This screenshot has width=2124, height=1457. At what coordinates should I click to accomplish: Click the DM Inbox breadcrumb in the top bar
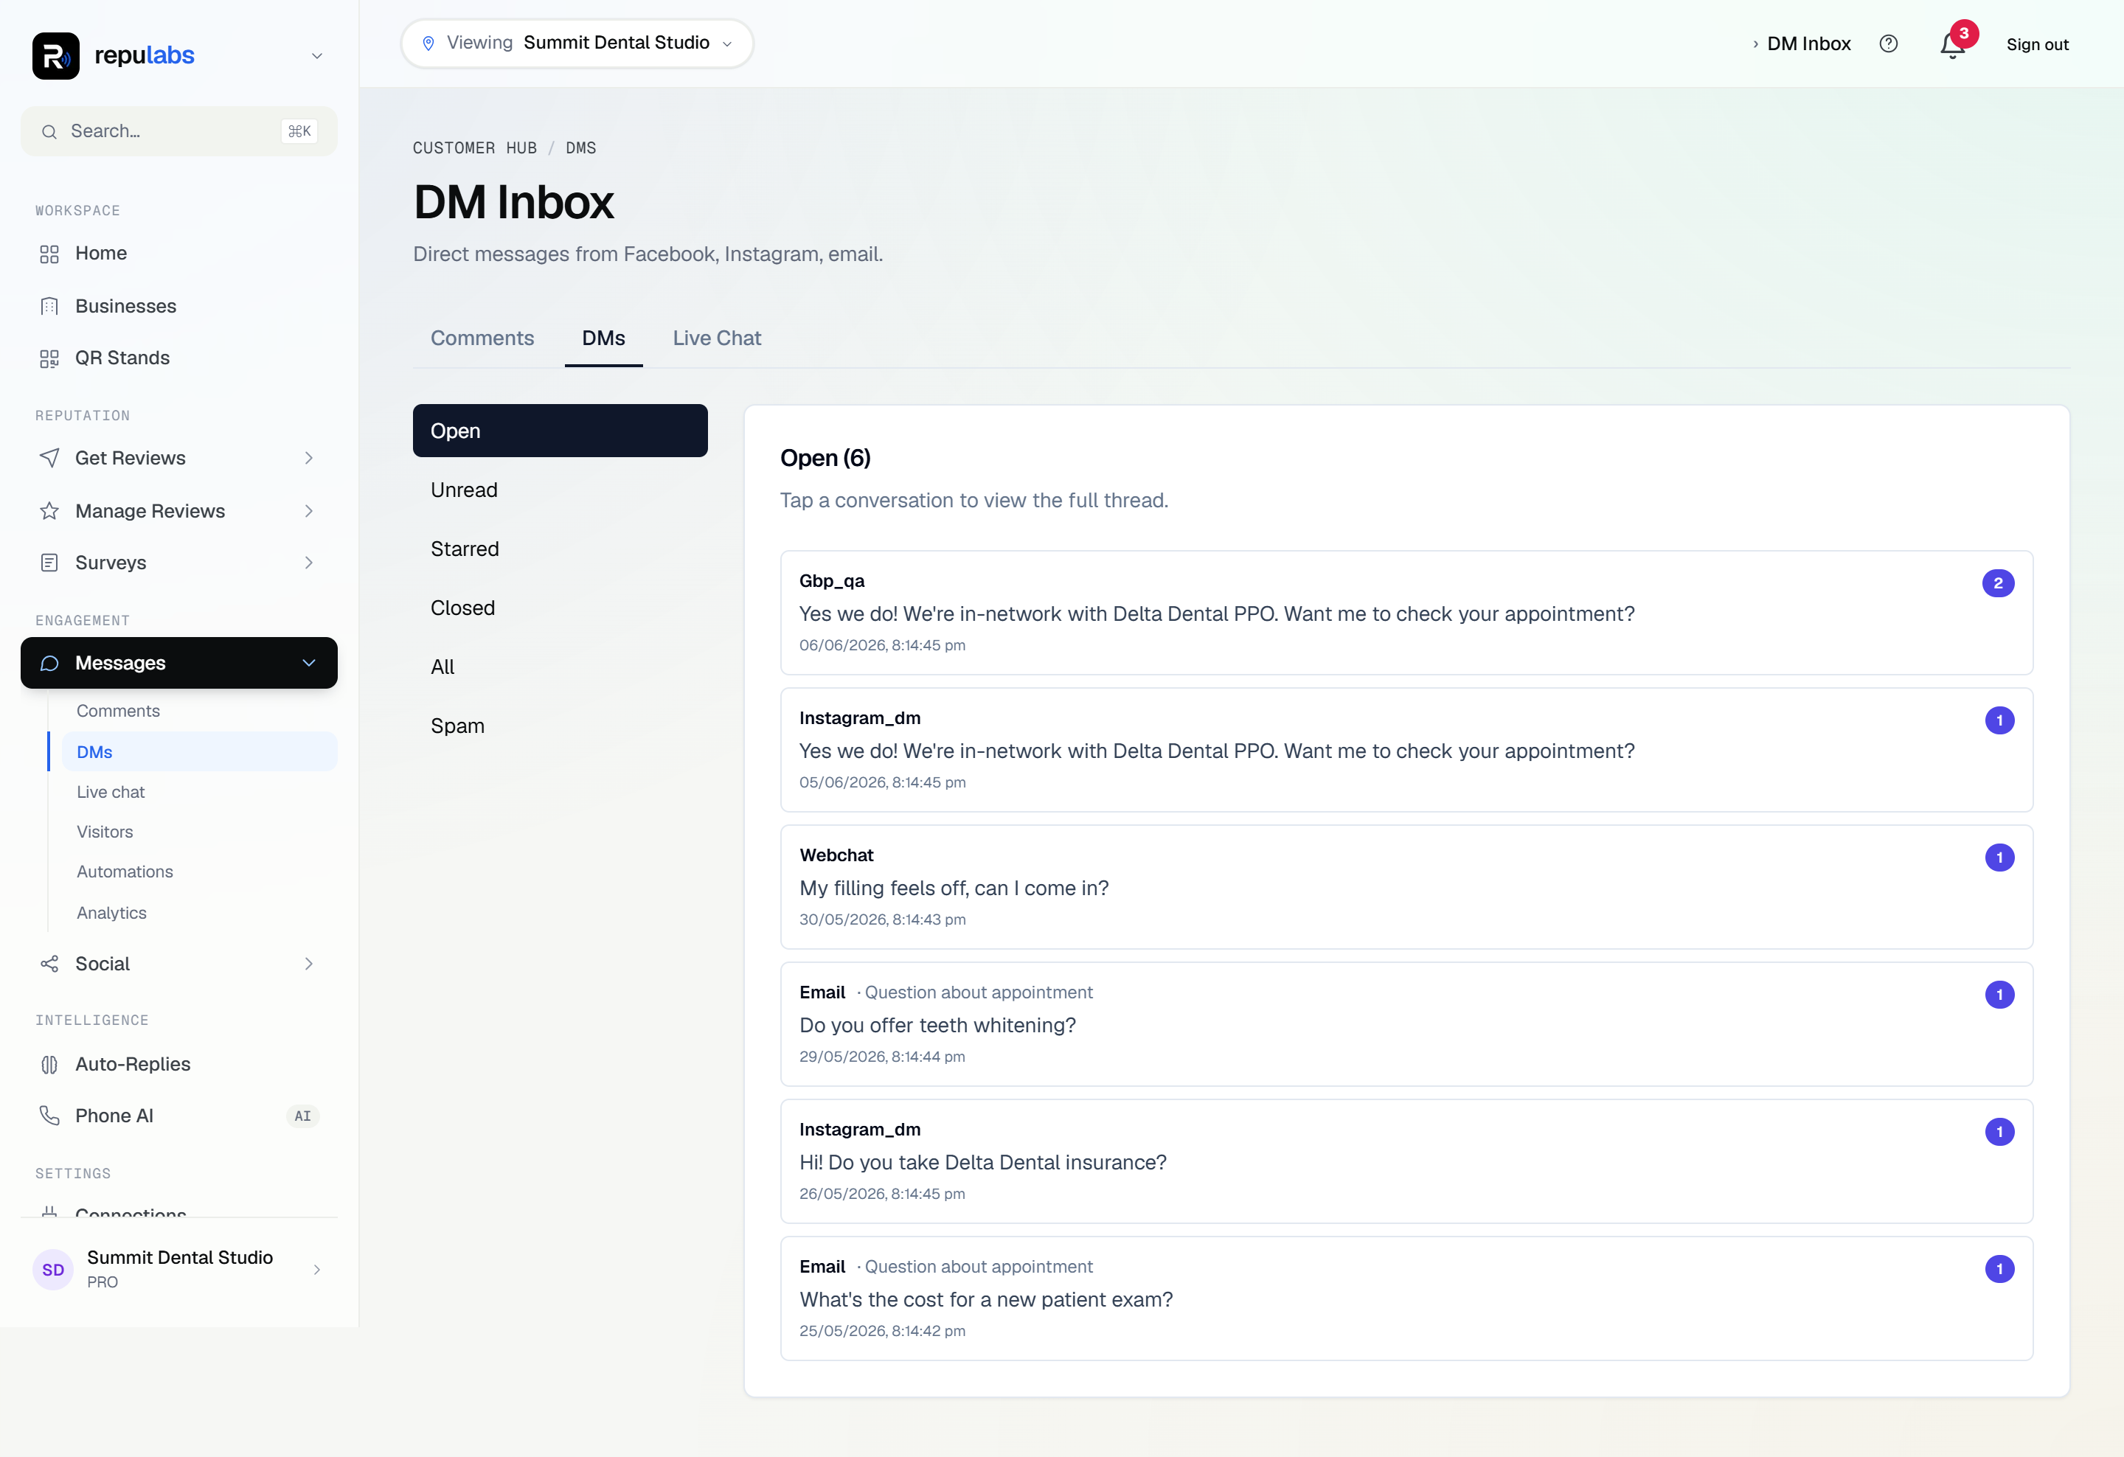(x=1808, y=44)
